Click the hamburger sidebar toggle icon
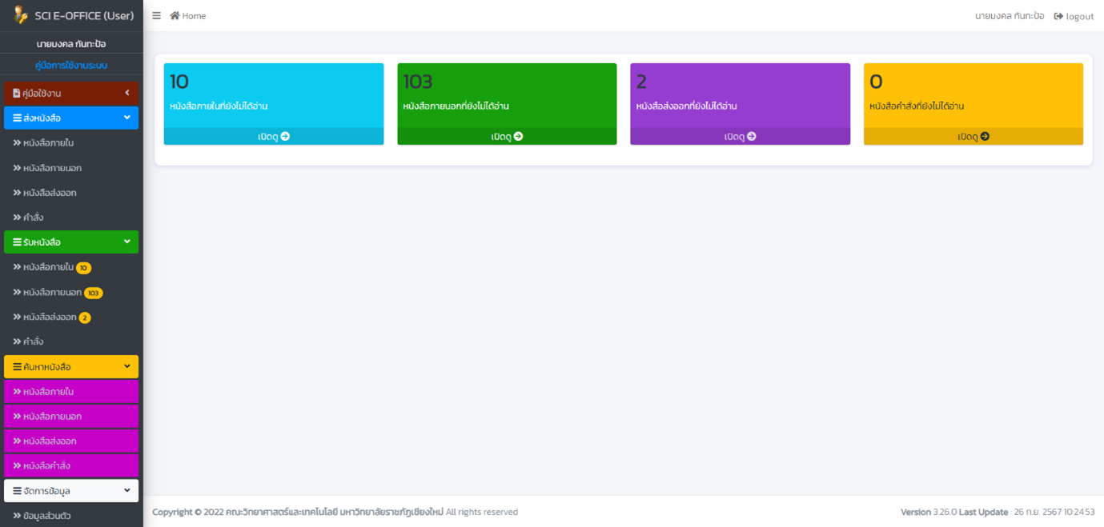Screen dimensions: 1104x527 click(156, 16)
